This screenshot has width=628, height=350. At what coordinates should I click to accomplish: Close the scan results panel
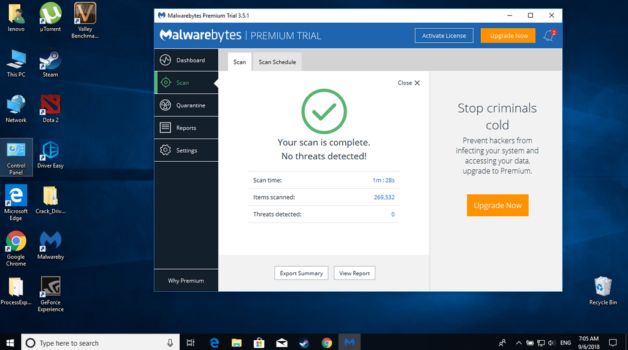408,83
